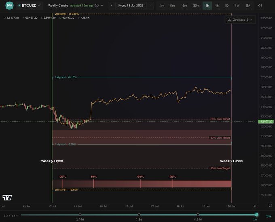Click the 1w horizon slider handle
Image resolution: width=275 pixels, height=222 pixels.
[257, 215]
